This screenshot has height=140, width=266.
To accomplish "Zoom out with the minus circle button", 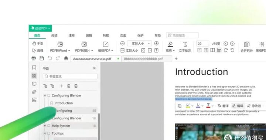I will tap(123, 43).
